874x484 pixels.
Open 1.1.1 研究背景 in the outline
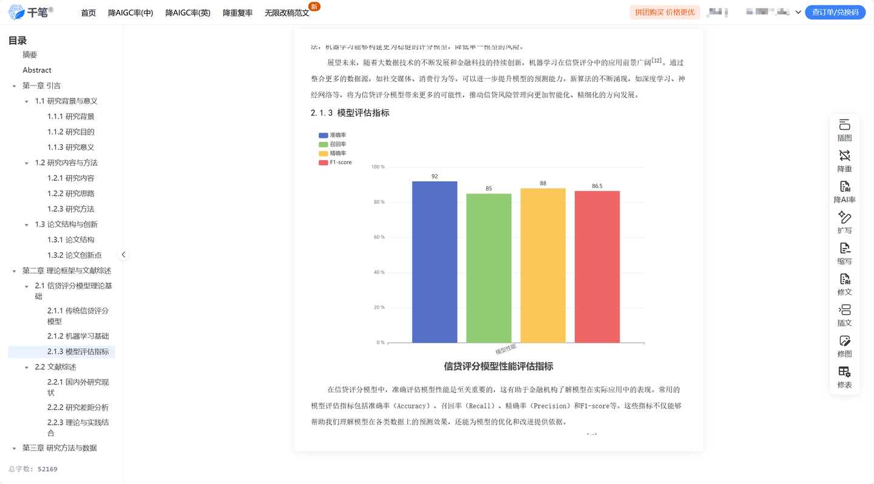pyautogui.click(x=71, y=116)
